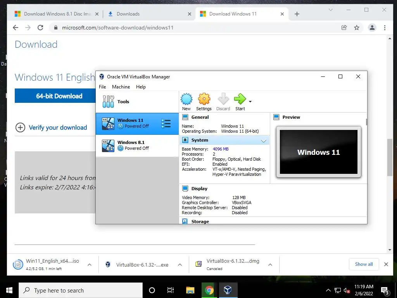Click the muted volume tray icon

coord(347,290)
